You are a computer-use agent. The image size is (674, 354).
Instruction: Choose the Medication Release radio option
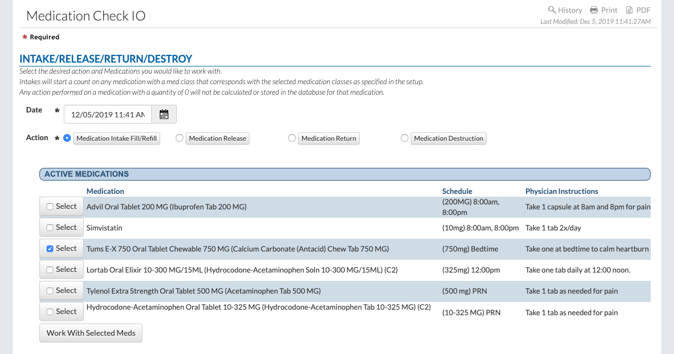180,138
